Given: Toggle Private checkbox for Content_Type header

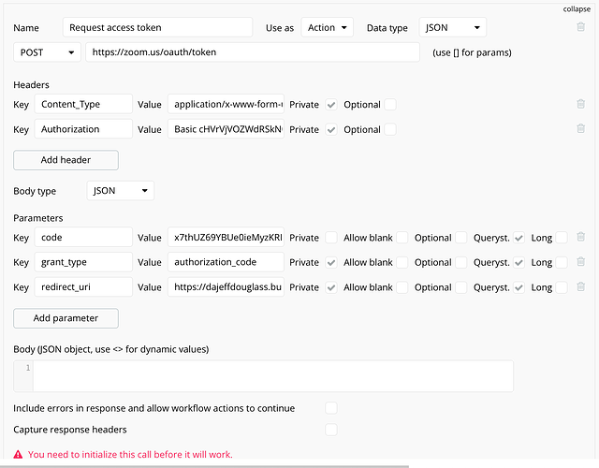Looking at the screenshot, I should click(331, 105).
